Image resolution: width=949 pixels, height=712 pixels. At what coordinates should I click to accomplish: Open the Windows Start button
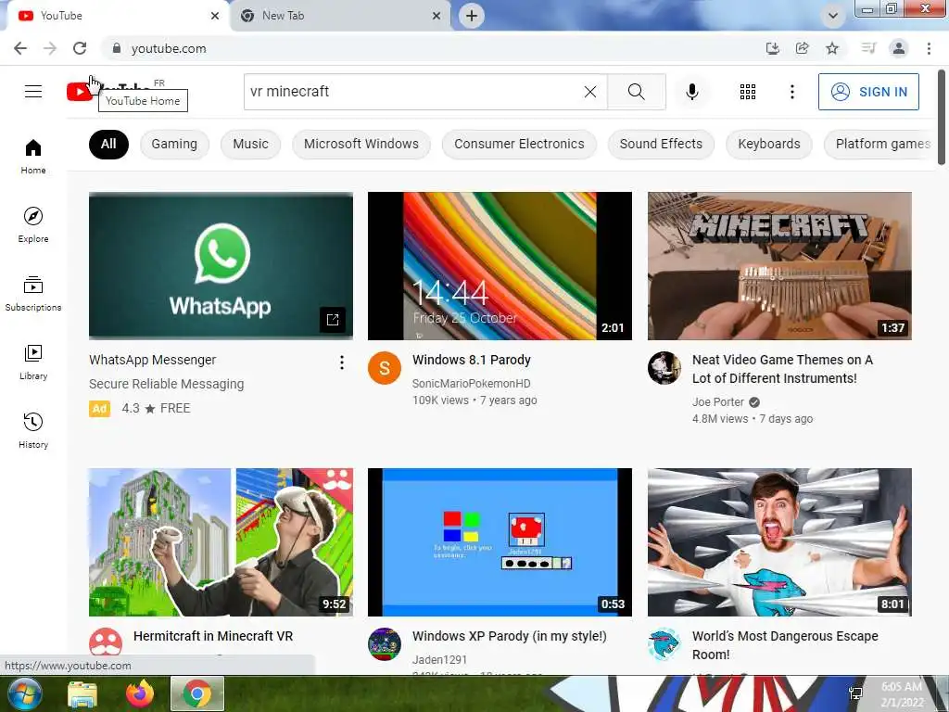25,693
